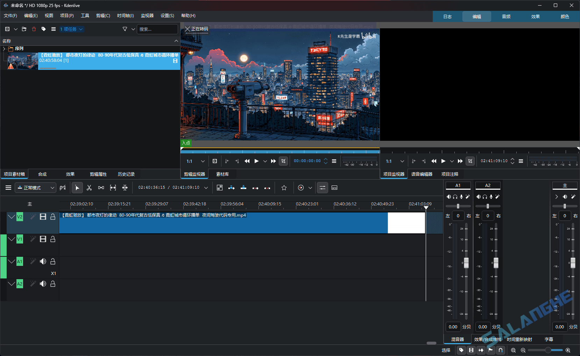Select the pointer Selection tool in timeline toolbar

click(x=77, y=188)
